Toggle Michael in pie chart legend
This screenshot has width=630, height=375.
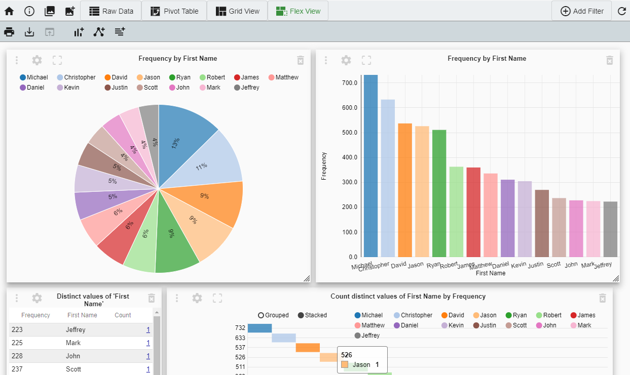(34, 77)
